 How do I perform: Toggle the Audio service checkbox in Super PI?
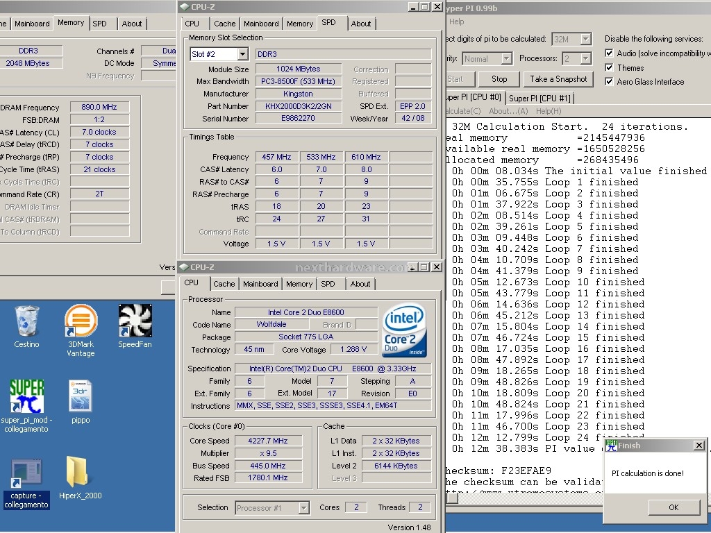click(x=609, y=53)
